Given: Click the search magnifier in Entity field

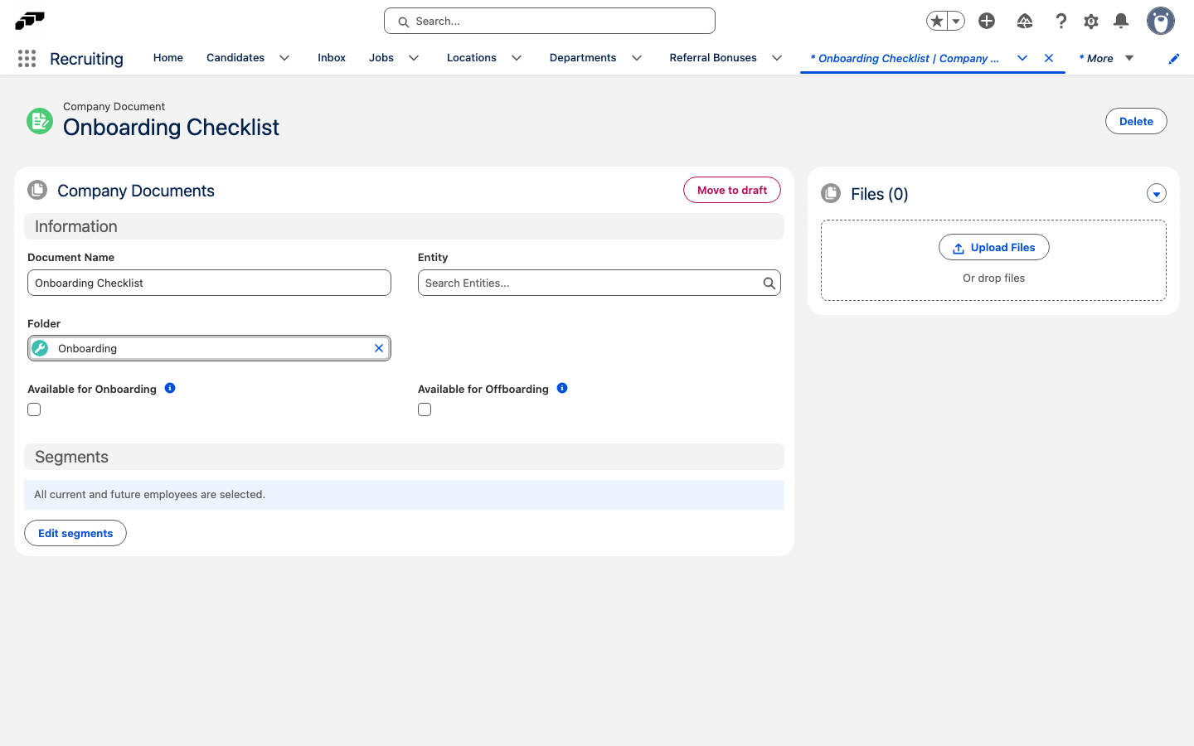Looking at the screenshot, I should tap(769, 283).
